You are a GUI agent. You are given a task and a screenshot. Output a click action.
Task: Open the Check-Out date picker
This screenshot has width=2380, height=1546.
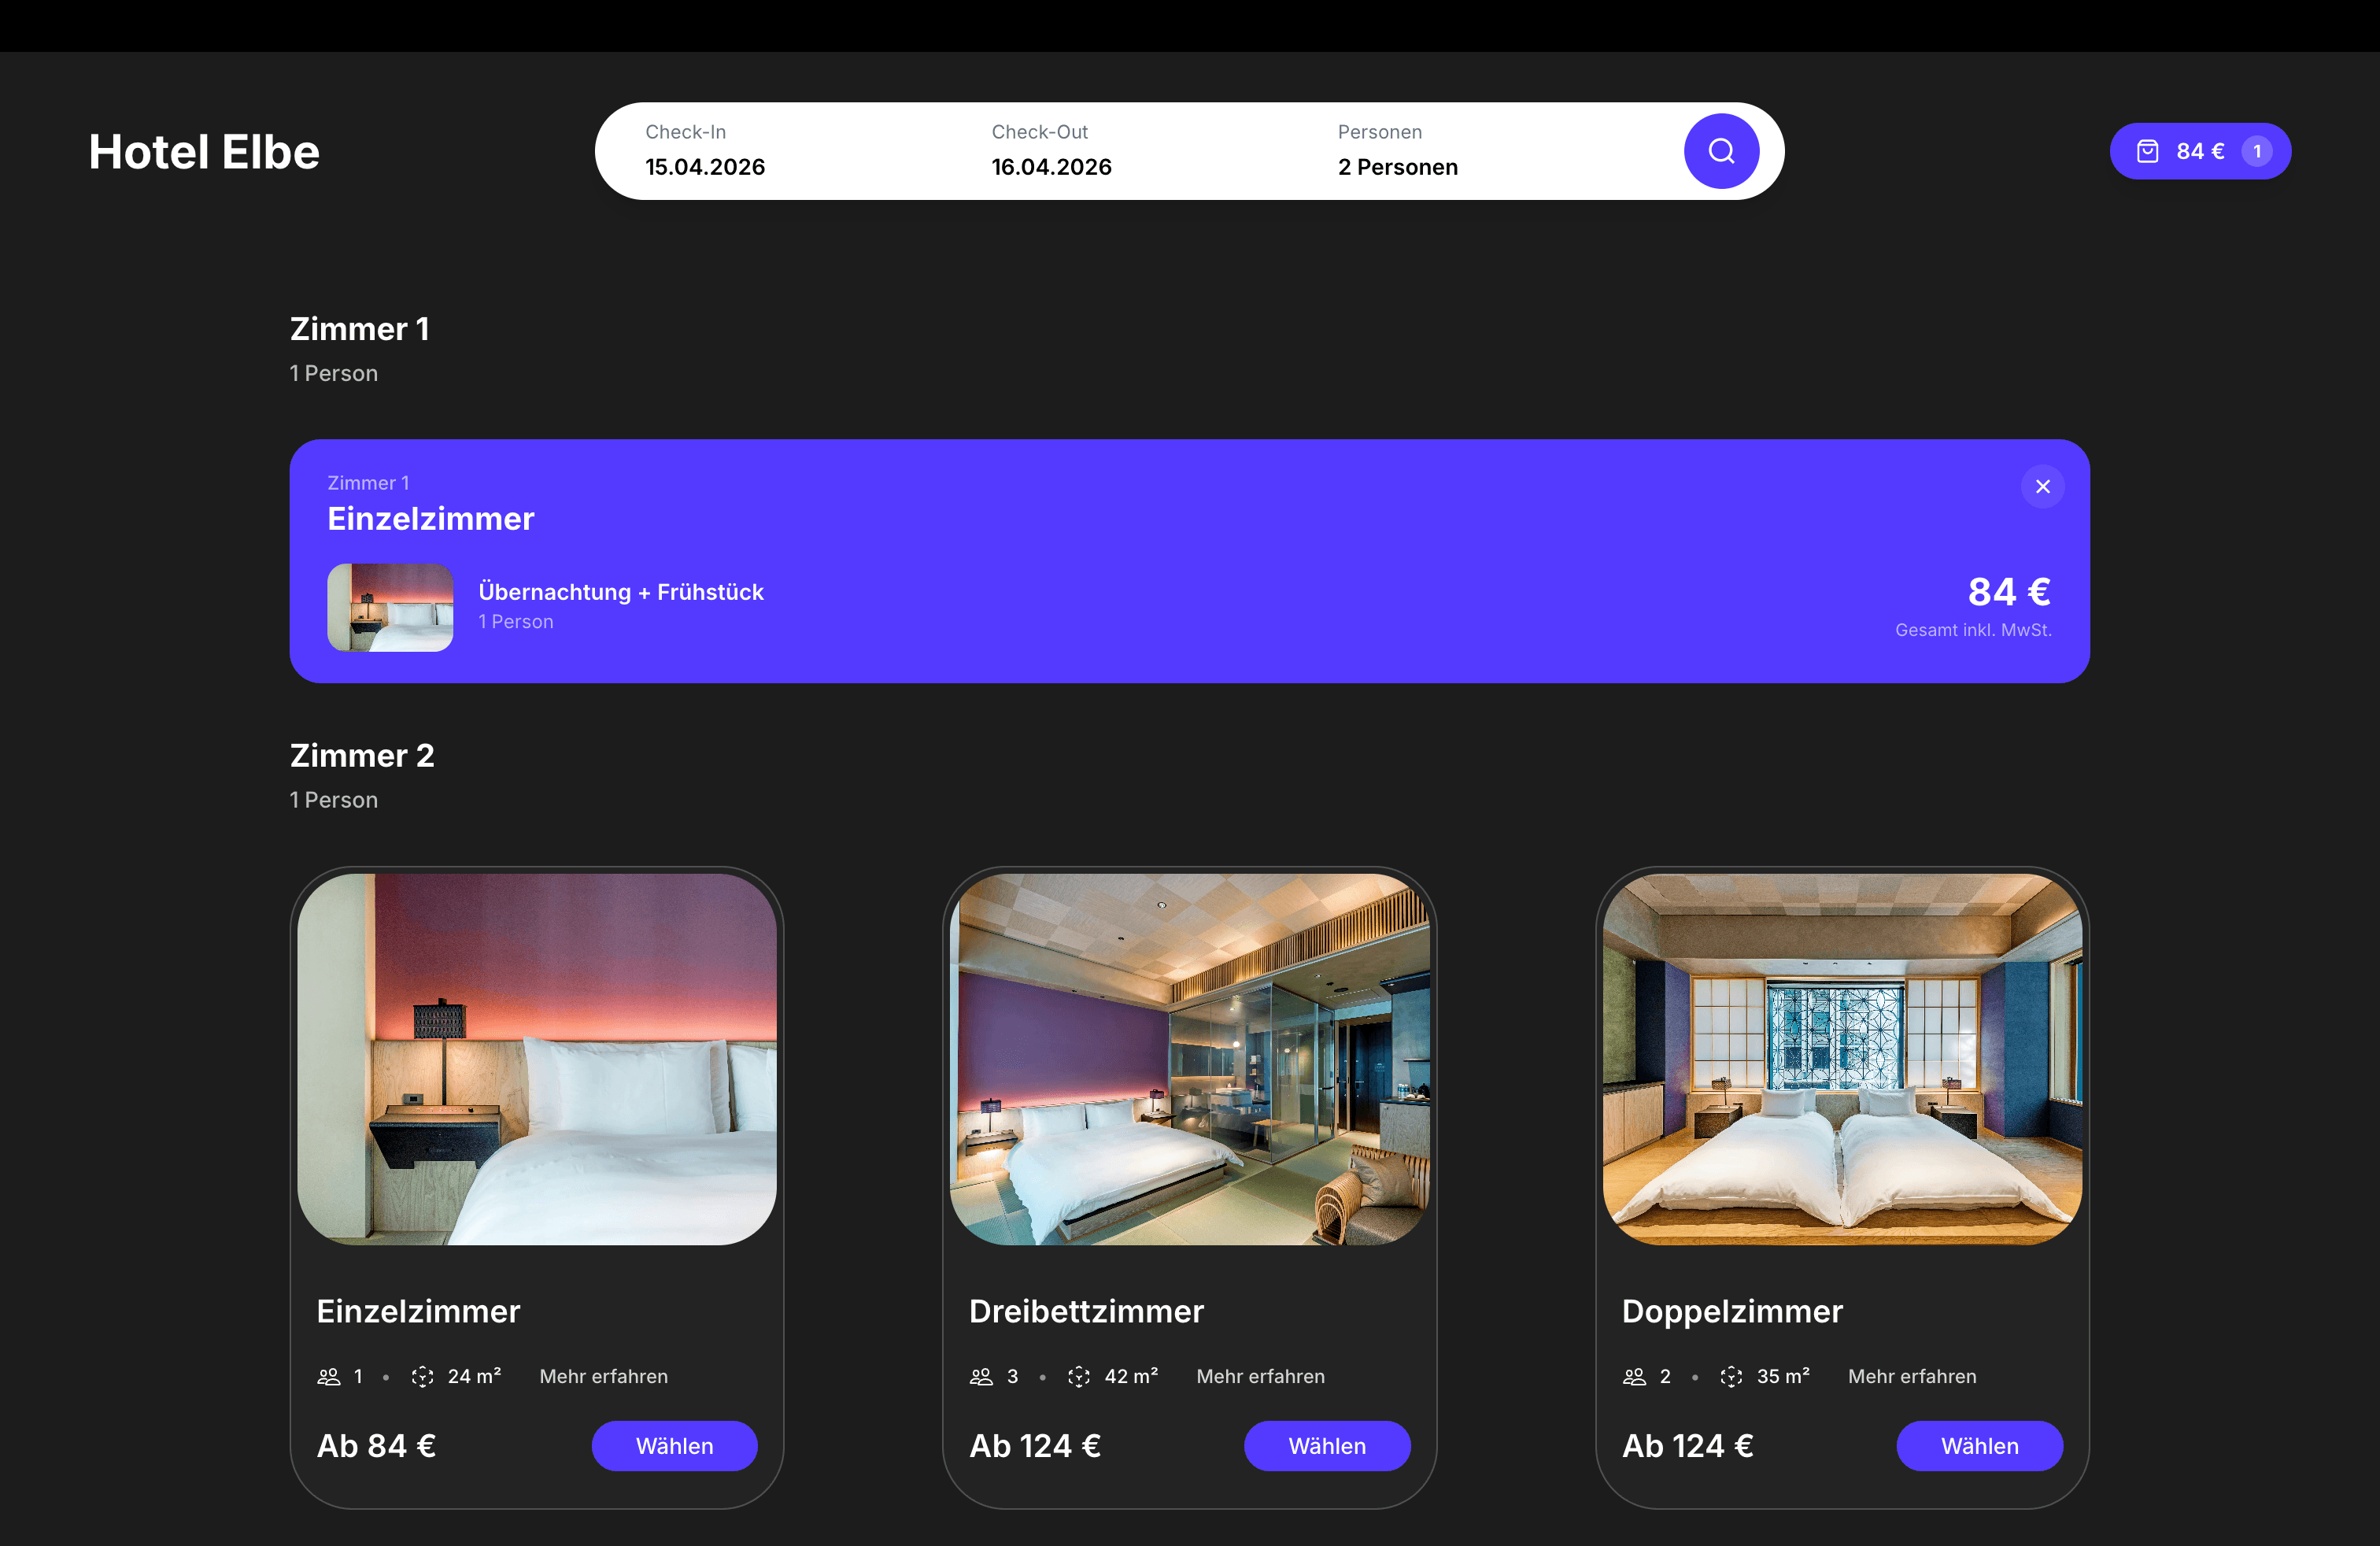(x=1051, y=151)
